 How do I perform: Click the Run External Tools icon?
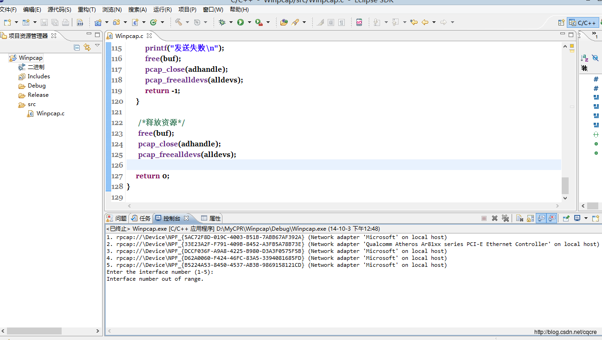tap(259, 22)
